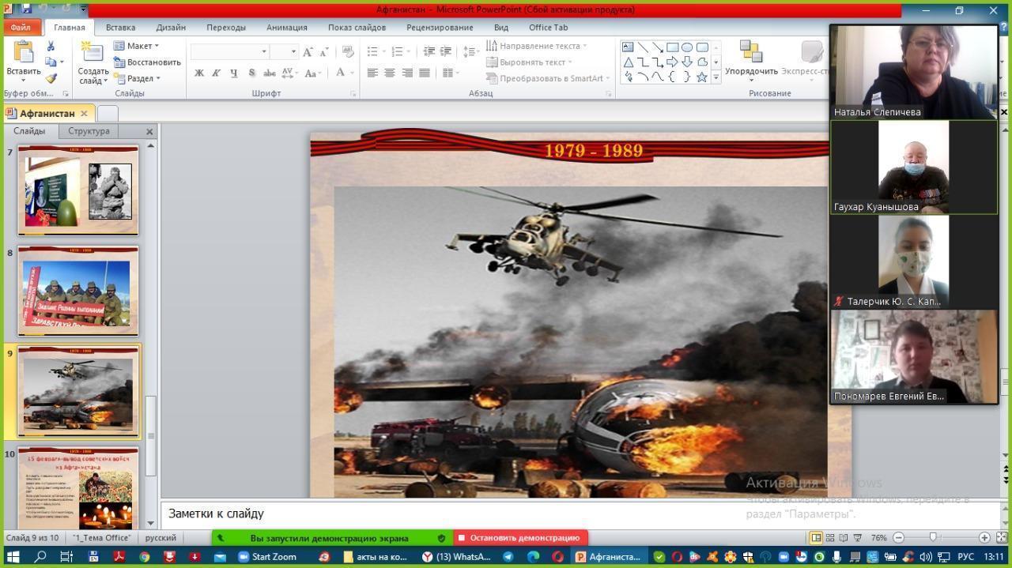1012x568 pixels.
Task: Expand the shapes gallery more arrow
Action: click(716, 77)
